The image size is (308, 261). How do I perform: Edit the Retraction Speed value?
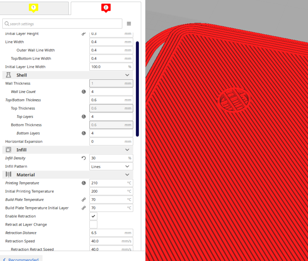[x=111, y=241]
